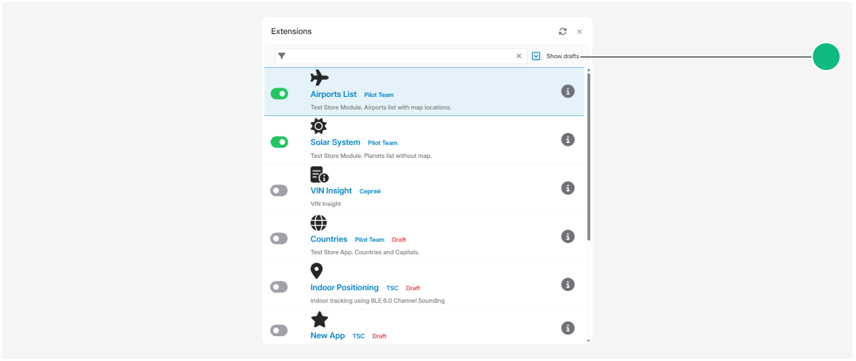This screenshot has height=361, width=856.
Task: Uncheck the Show drafts checkbox
Action: coord(536,56)
